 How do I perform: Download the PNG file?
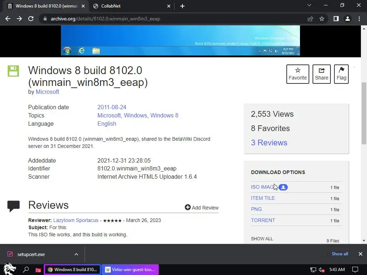coord(256,209)
